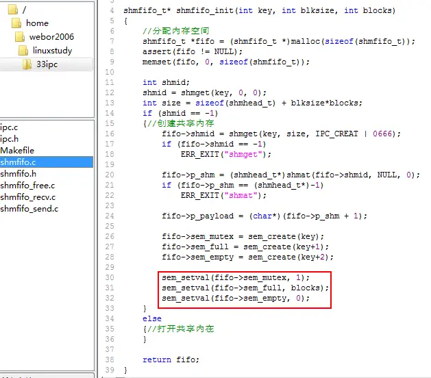Open ipc.c in file list
Screen dimensions: 431x378
(9, 127)
